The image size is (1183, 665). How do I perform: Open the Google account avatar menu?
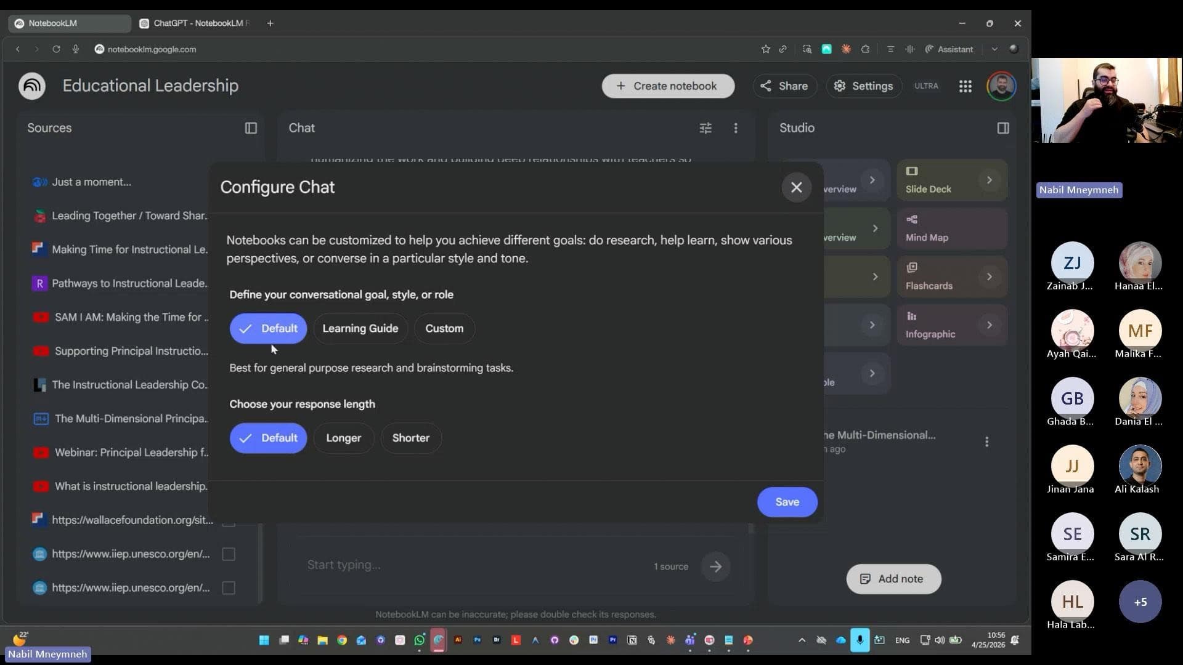coord(1001,86)
